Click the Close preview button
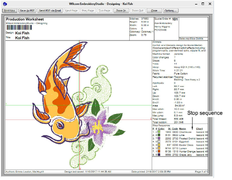This screenshot has width=232, height=180. [x=154, y=10]
